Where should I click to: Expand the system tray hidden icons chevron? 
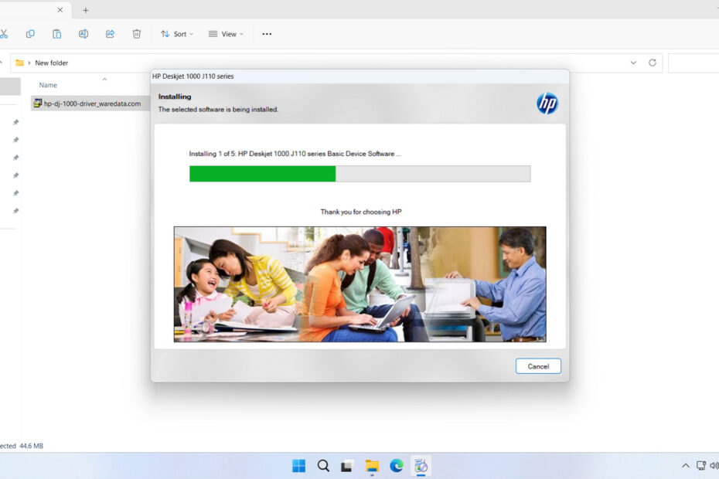click(x=686, y=466)
